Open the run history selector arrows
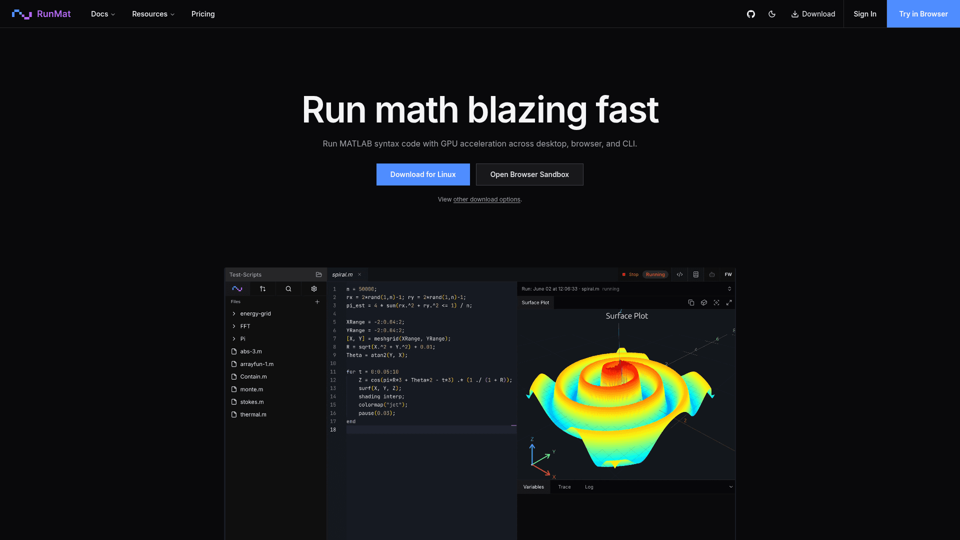The image size is (960, 540). [x=729, y=289]
